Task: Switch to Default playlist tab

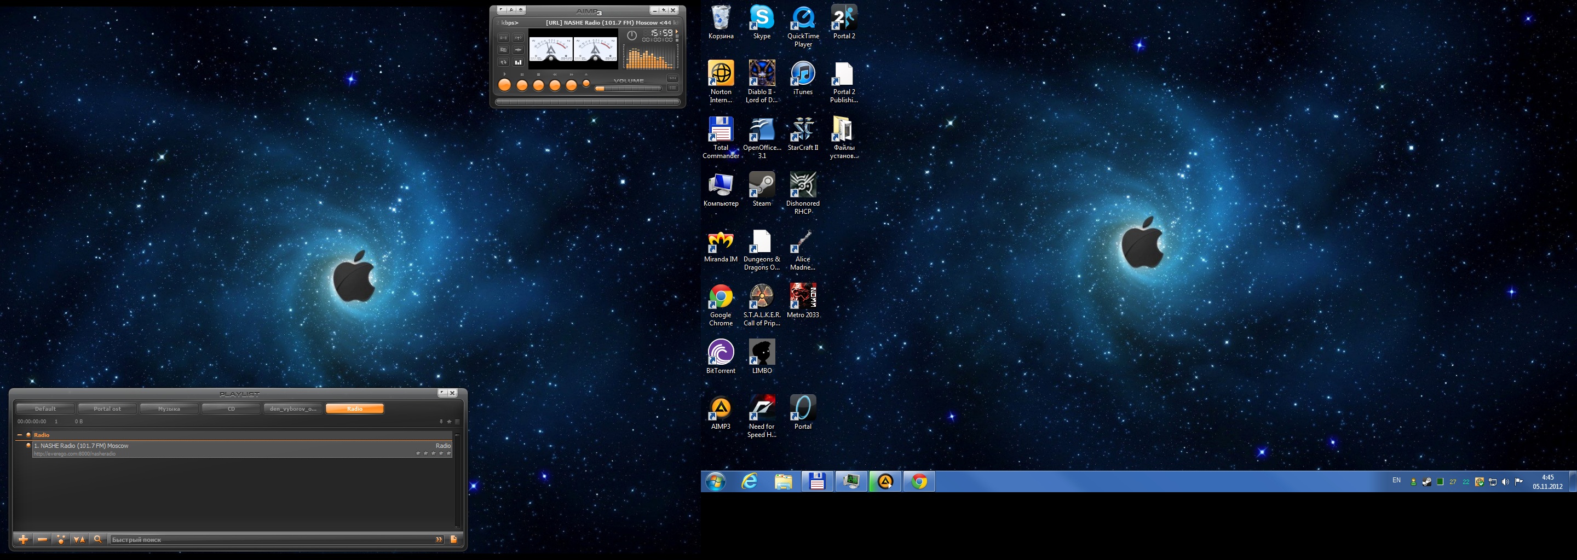Action: click(x=45, y=409)
